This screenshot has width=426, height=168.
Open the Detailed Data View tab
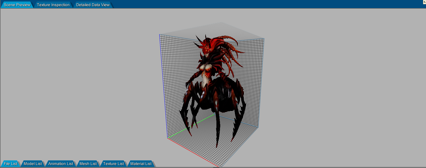pyautogui.click(x=93, y=5)
